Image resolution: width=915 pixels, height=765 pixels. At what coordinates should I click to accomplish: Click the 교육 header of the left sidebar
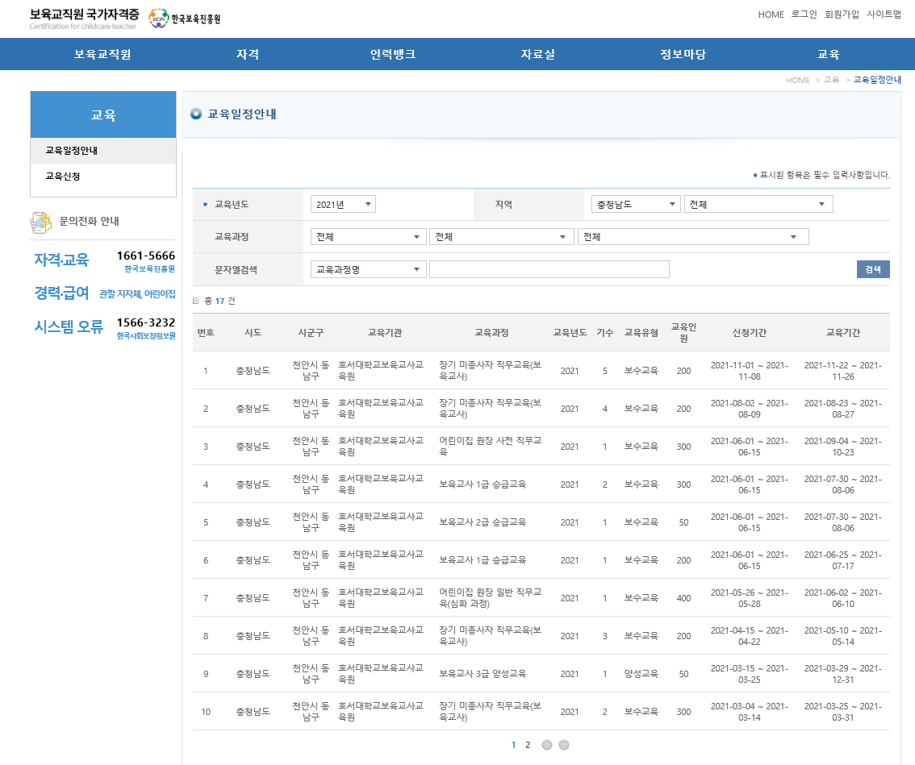[x=103, y=114]
